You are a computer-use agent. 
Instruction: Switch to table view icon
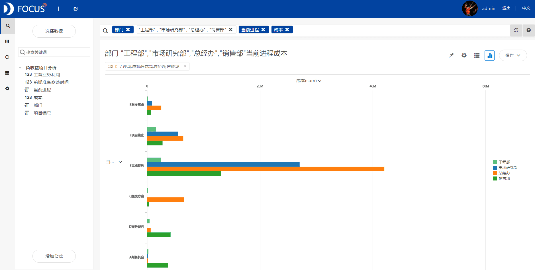point(477,55)
